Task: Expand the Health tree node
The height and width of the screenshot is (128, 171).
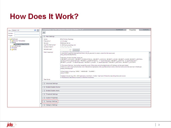Action: 11,48
